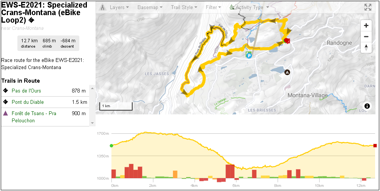Zoom out on the map
The height and width of the screenshot is (191, 380).
point(366,37)
